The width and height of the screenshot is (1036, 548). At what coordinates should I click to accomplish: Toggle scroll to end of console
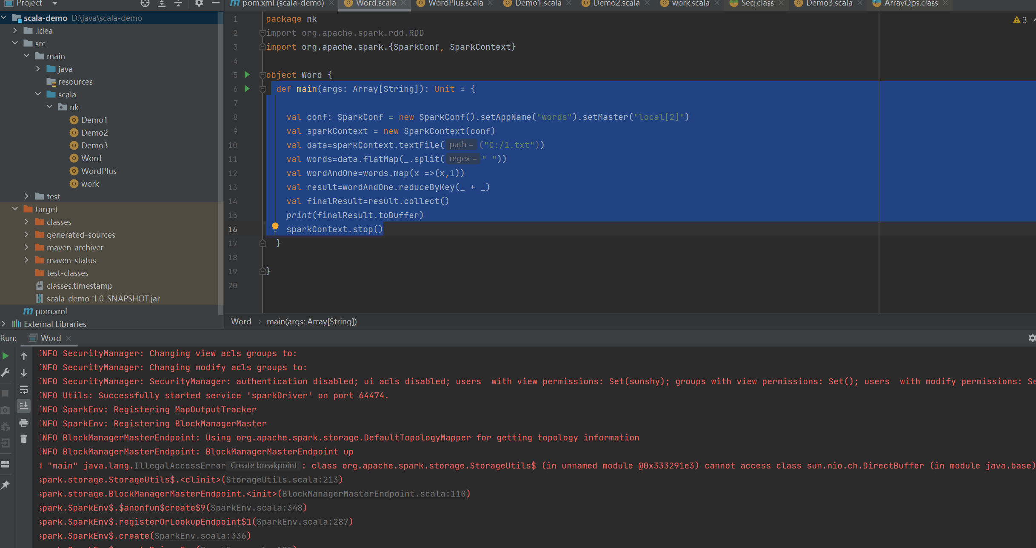[24, 406]
